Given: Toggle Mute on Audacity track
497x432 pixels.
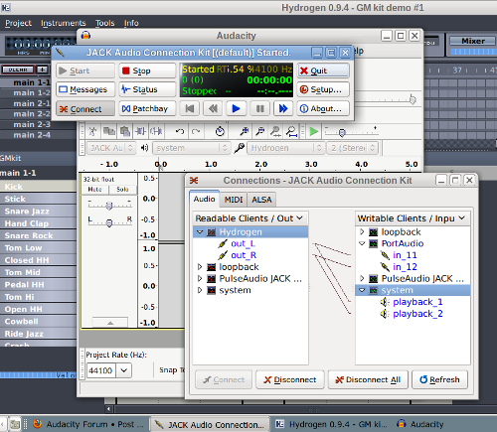Looking at the screenshot, I should point(94,190).
